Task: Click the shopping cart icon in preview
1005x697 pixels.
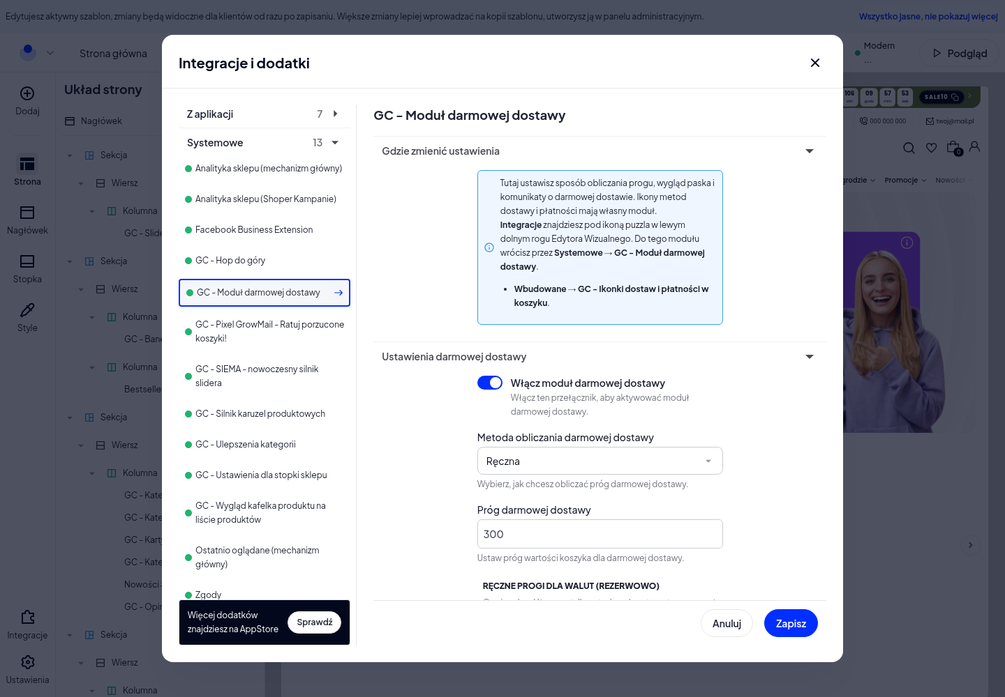Action: (x=953, y=148)
